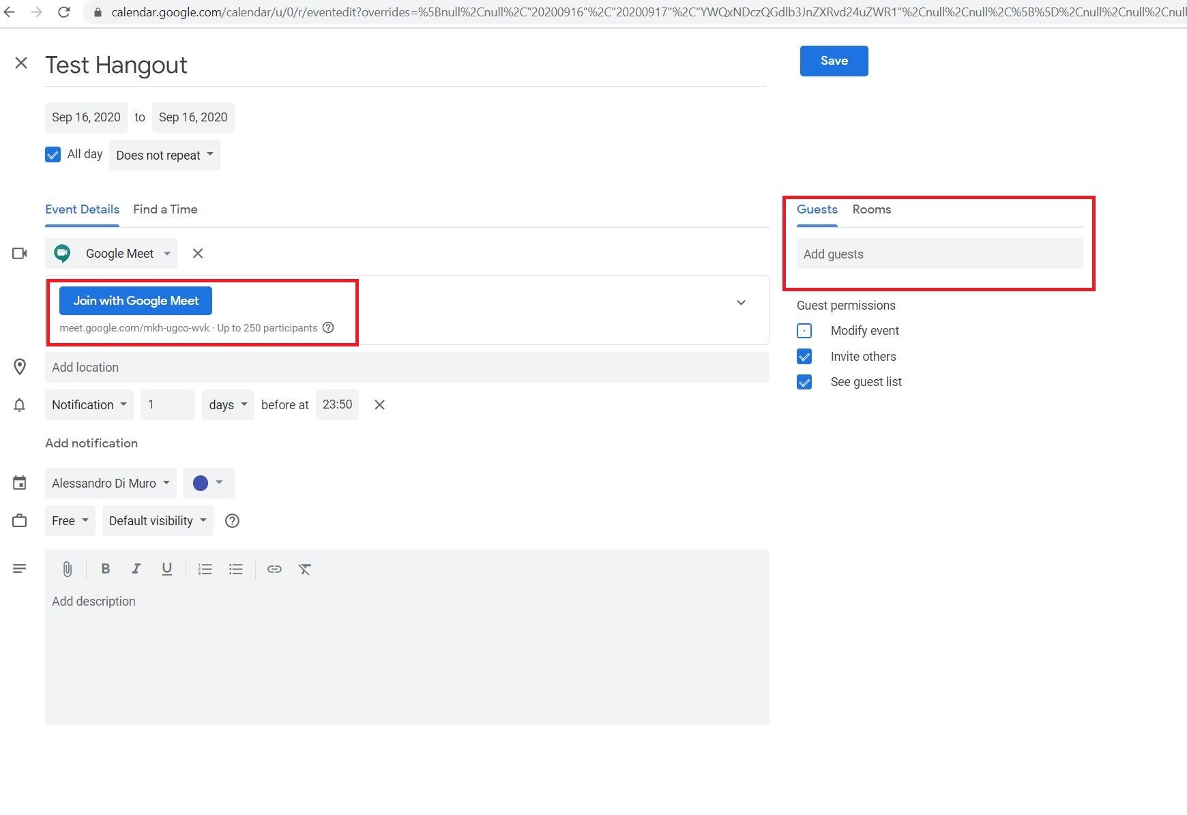
Task: Attach a file with the paperclip icon
Action: [x=67, y=569]
